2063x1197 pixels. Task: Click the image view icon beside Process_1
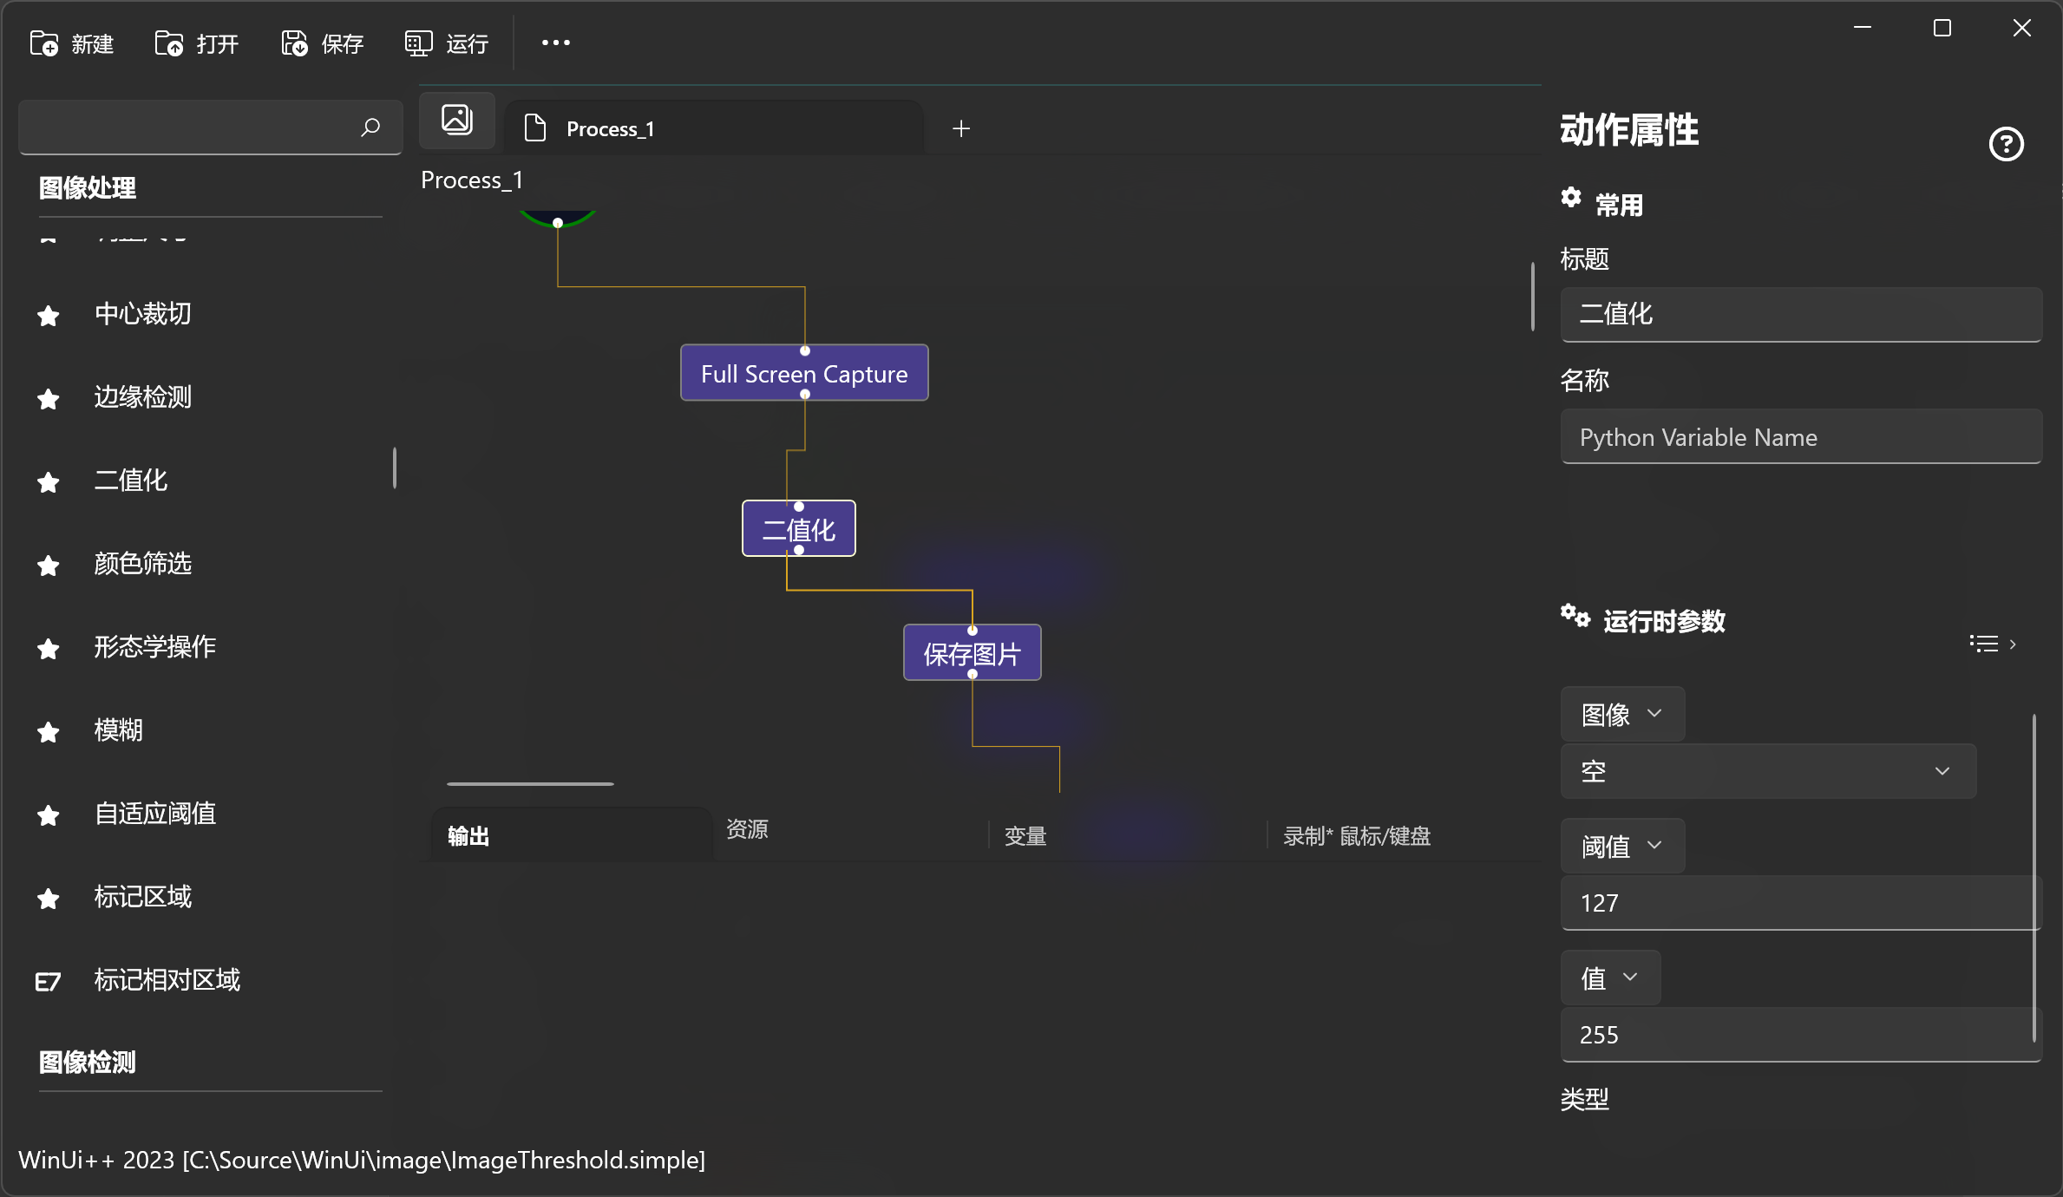456,120
